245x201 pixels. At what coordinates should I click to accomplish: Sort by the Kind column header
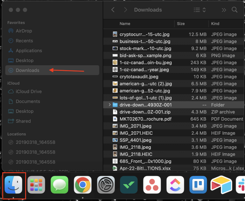point(215,24)
